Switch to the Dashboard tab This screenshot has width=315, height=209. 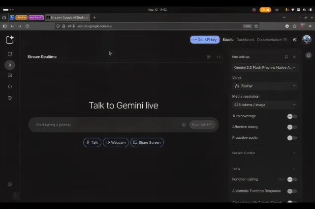pyautogui.click(x=245, y=40)
